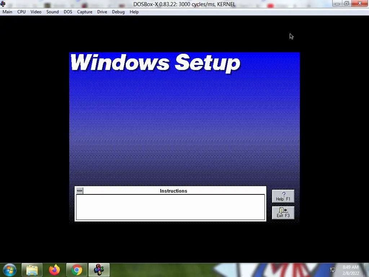Open the DOS menu

[68, 12]
